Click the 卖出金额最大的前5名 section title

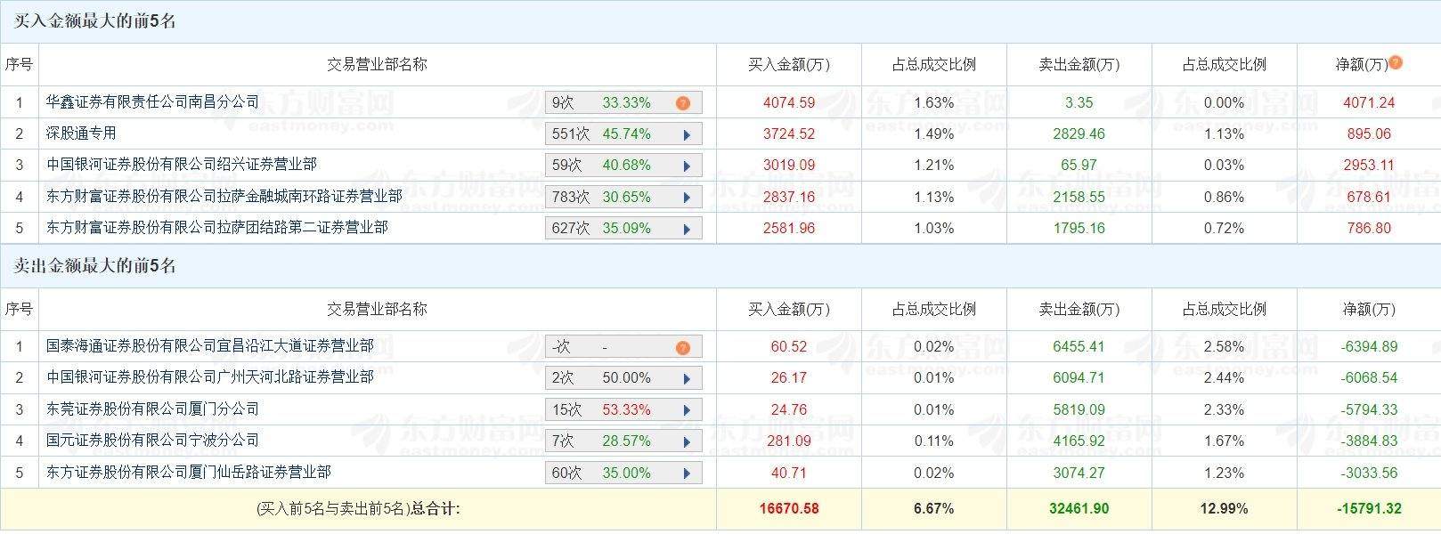click(95, 266)
